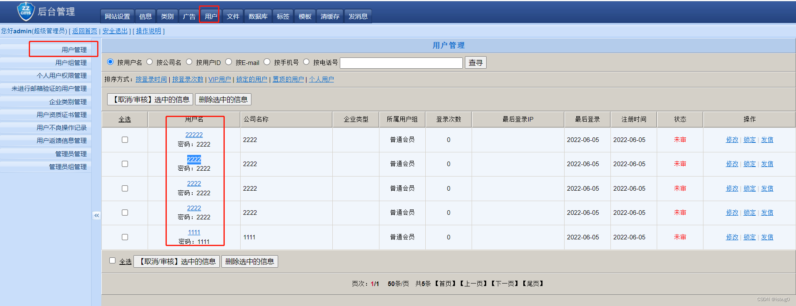Open 用户资质证书管理 in the sidebar
Screen dimensions: 796x306
coord(62,114)
